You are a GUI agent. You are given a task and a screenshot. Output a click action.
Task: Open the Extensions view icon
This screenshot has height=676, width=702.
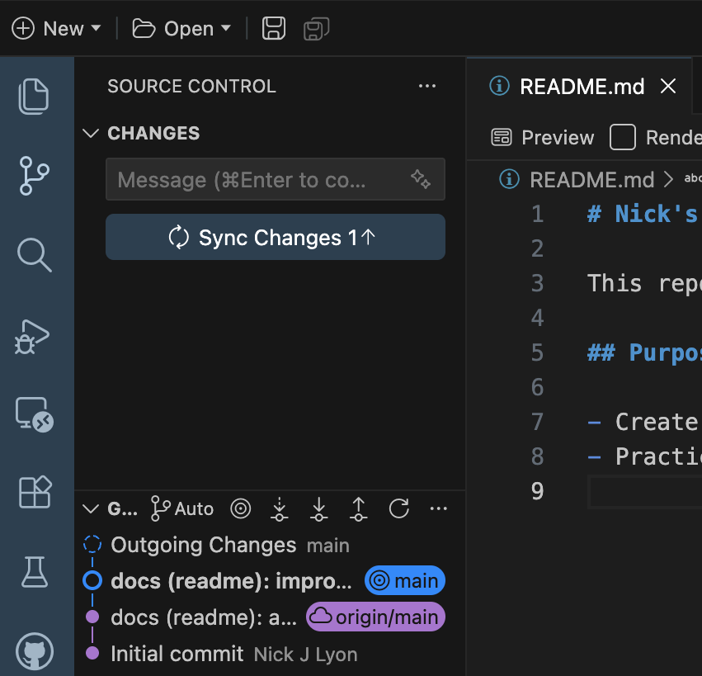click(35, 493)
